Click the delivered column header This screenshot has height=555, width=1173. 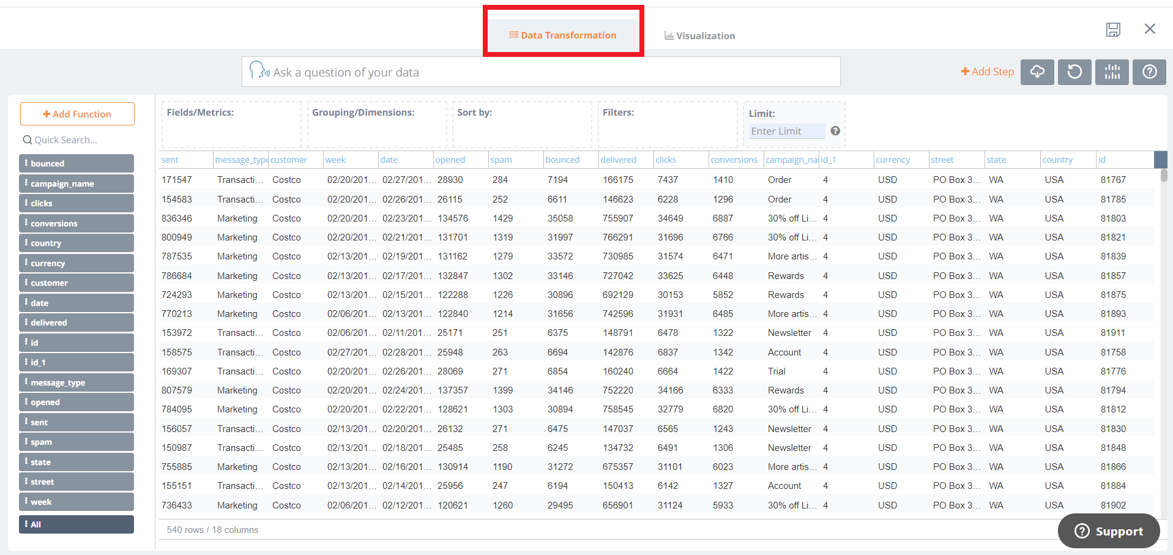(619, 160)
